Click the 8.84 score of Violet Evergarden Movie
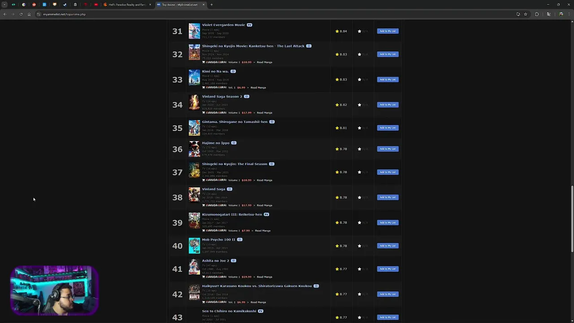Image resolution: width=574 pixels, height=323 pixels. tap(344, 31)
